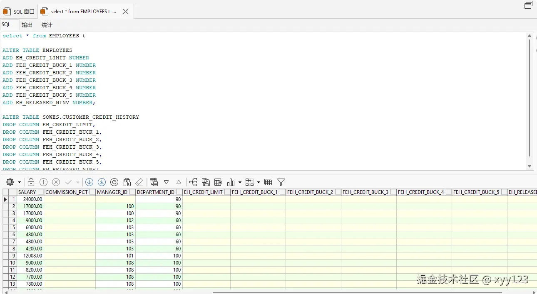Screen dimensions: 537x294
Task: Click the bar chart icon
Action: click(231, 182)
